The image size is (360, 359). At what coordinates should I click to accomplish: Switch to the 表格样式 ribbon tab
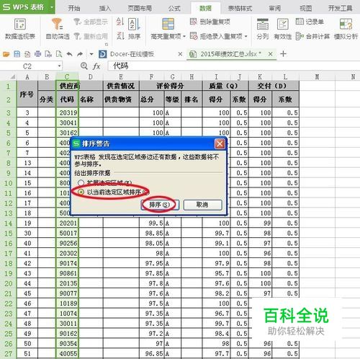[x=240, y=9]
